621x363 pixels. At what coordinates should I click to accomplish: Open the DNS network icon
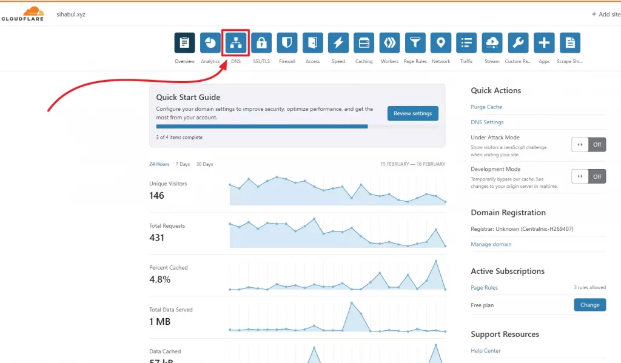pyautogui.click(x=236, y=43)
